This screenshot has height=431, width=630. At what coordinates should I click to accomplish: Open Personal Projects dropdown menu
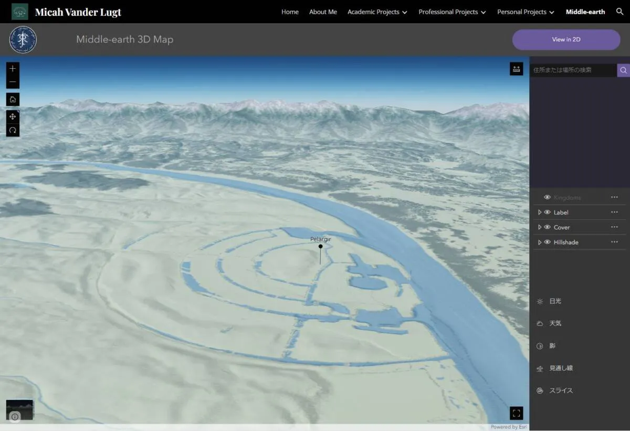point(526,12)
